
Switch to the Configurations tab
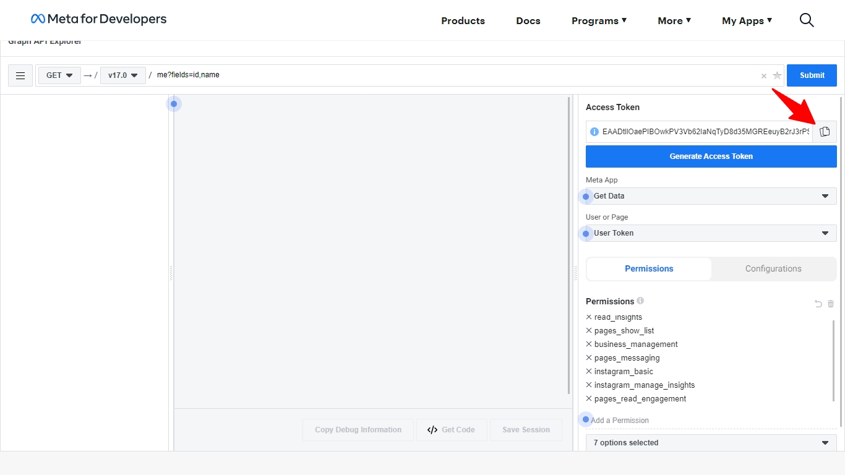[x=773, y=269]
